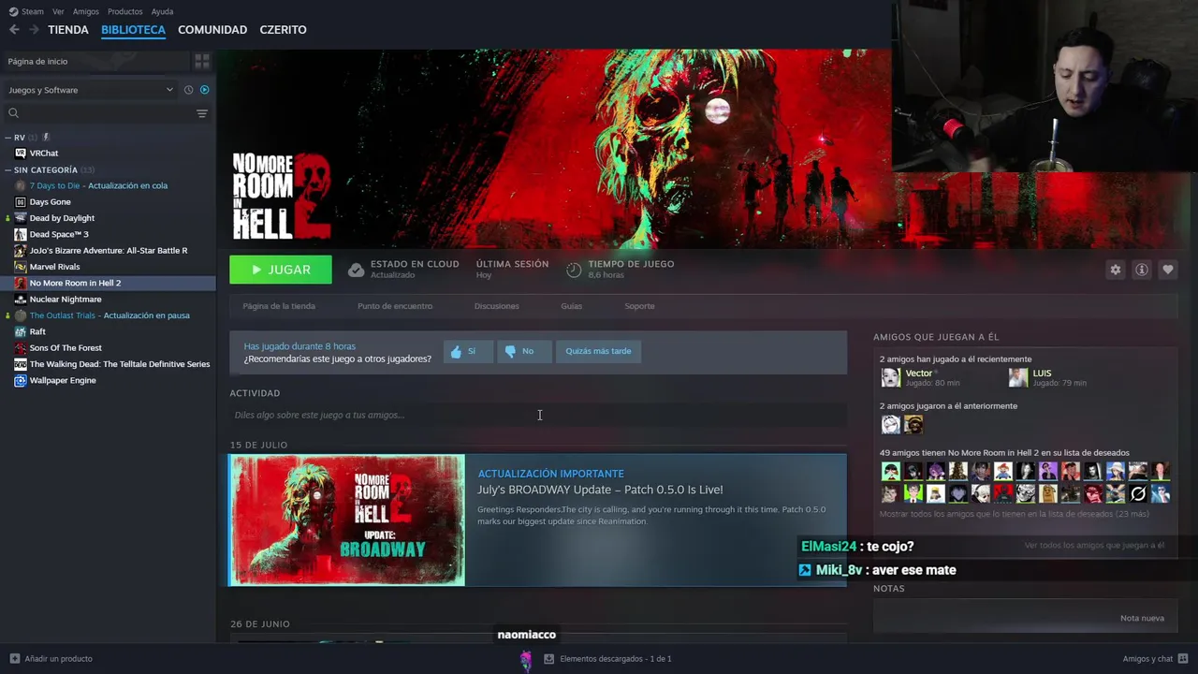Screen dimensions: 1198x674
Task: Select The Outlast Trials entry
Action: [x=110, y=315]
